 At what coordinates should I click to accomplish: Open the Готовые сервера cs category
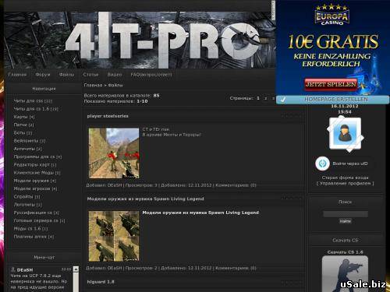[39, 220]
